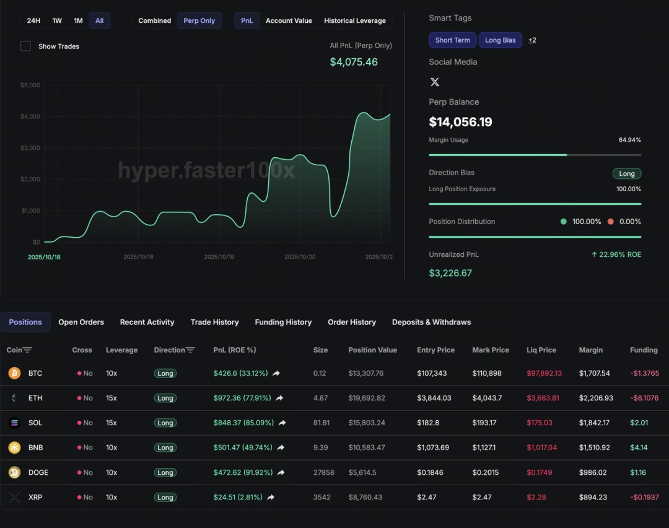Switch the chart to Combined mode
This screenshot has width=669, height=528.
(154, 20)
